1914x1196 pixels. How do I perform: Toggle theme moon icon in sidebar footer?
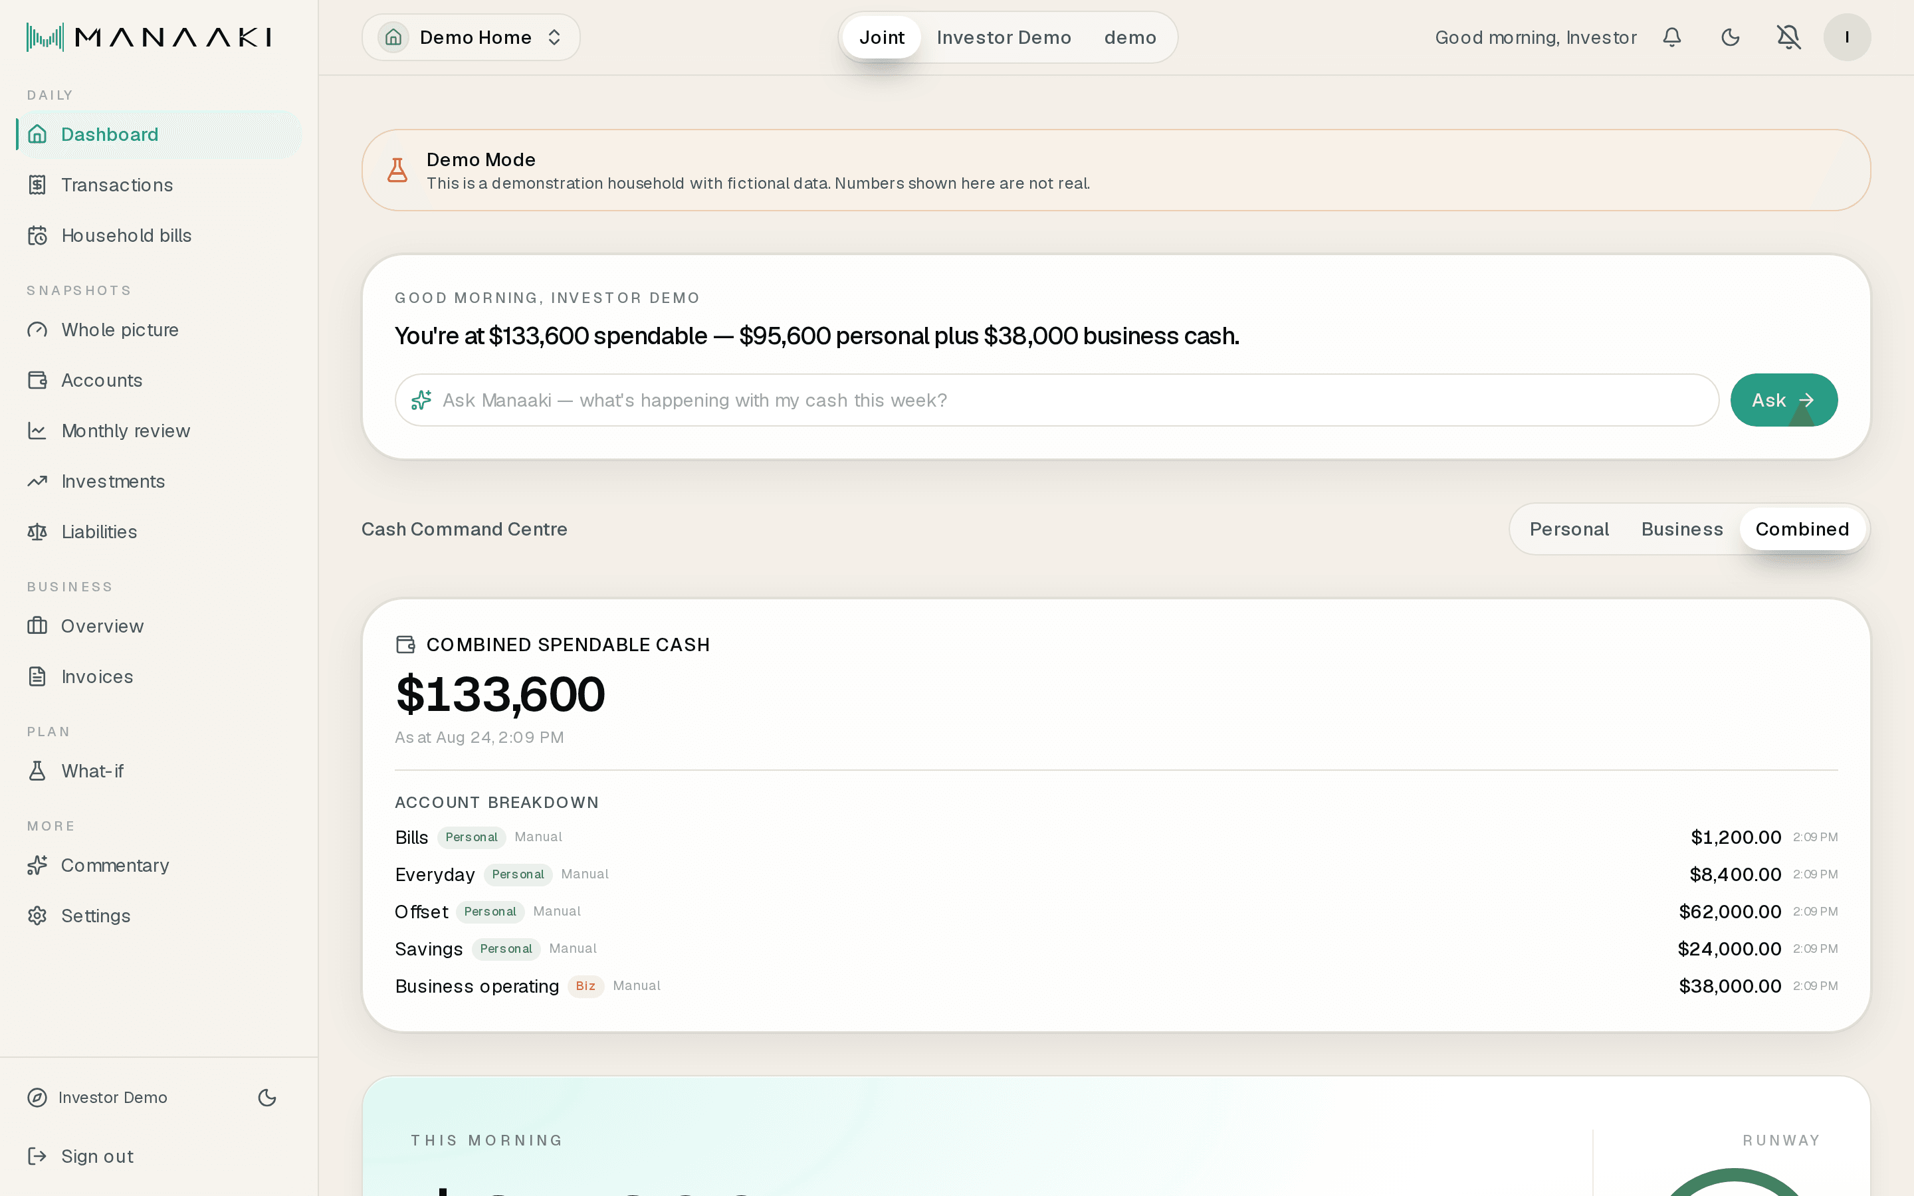[x=267, y=1097]
